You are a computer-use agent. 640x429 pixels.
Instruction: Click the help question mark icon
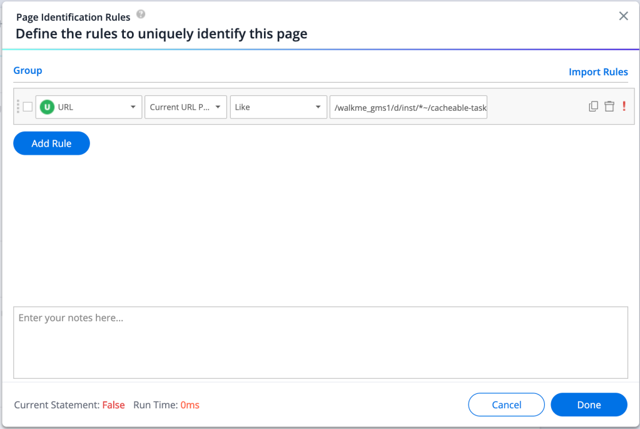[x=141, y=14]
